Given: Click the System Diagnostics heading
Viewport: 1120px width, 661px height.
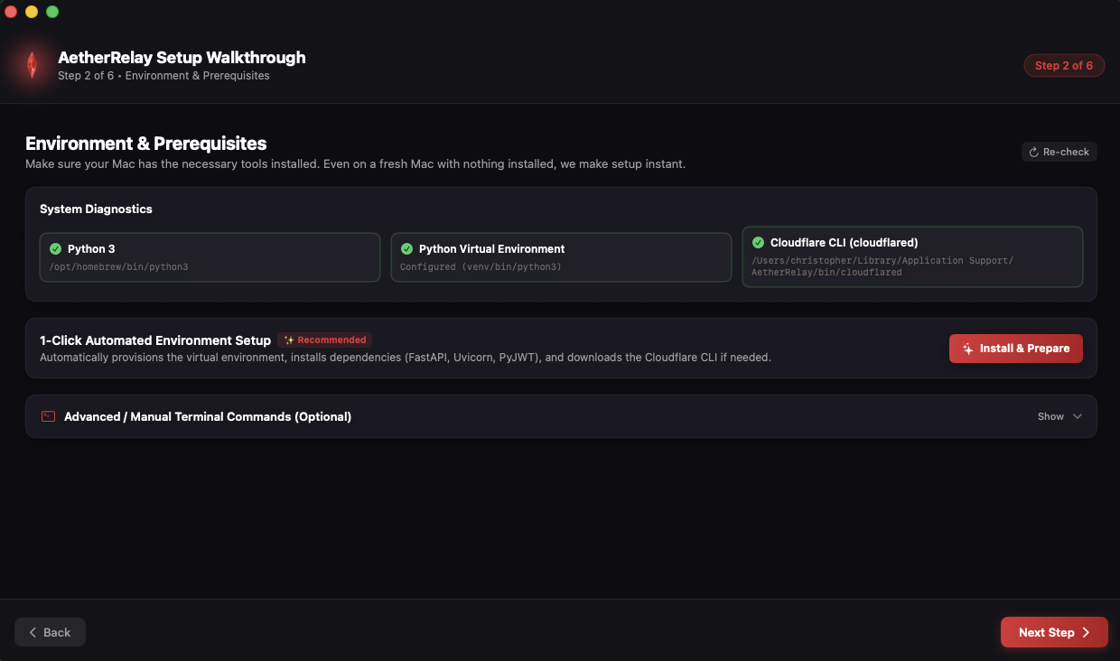Looking at the screenshot, I should pyautogui.click(x=96, y=209).
